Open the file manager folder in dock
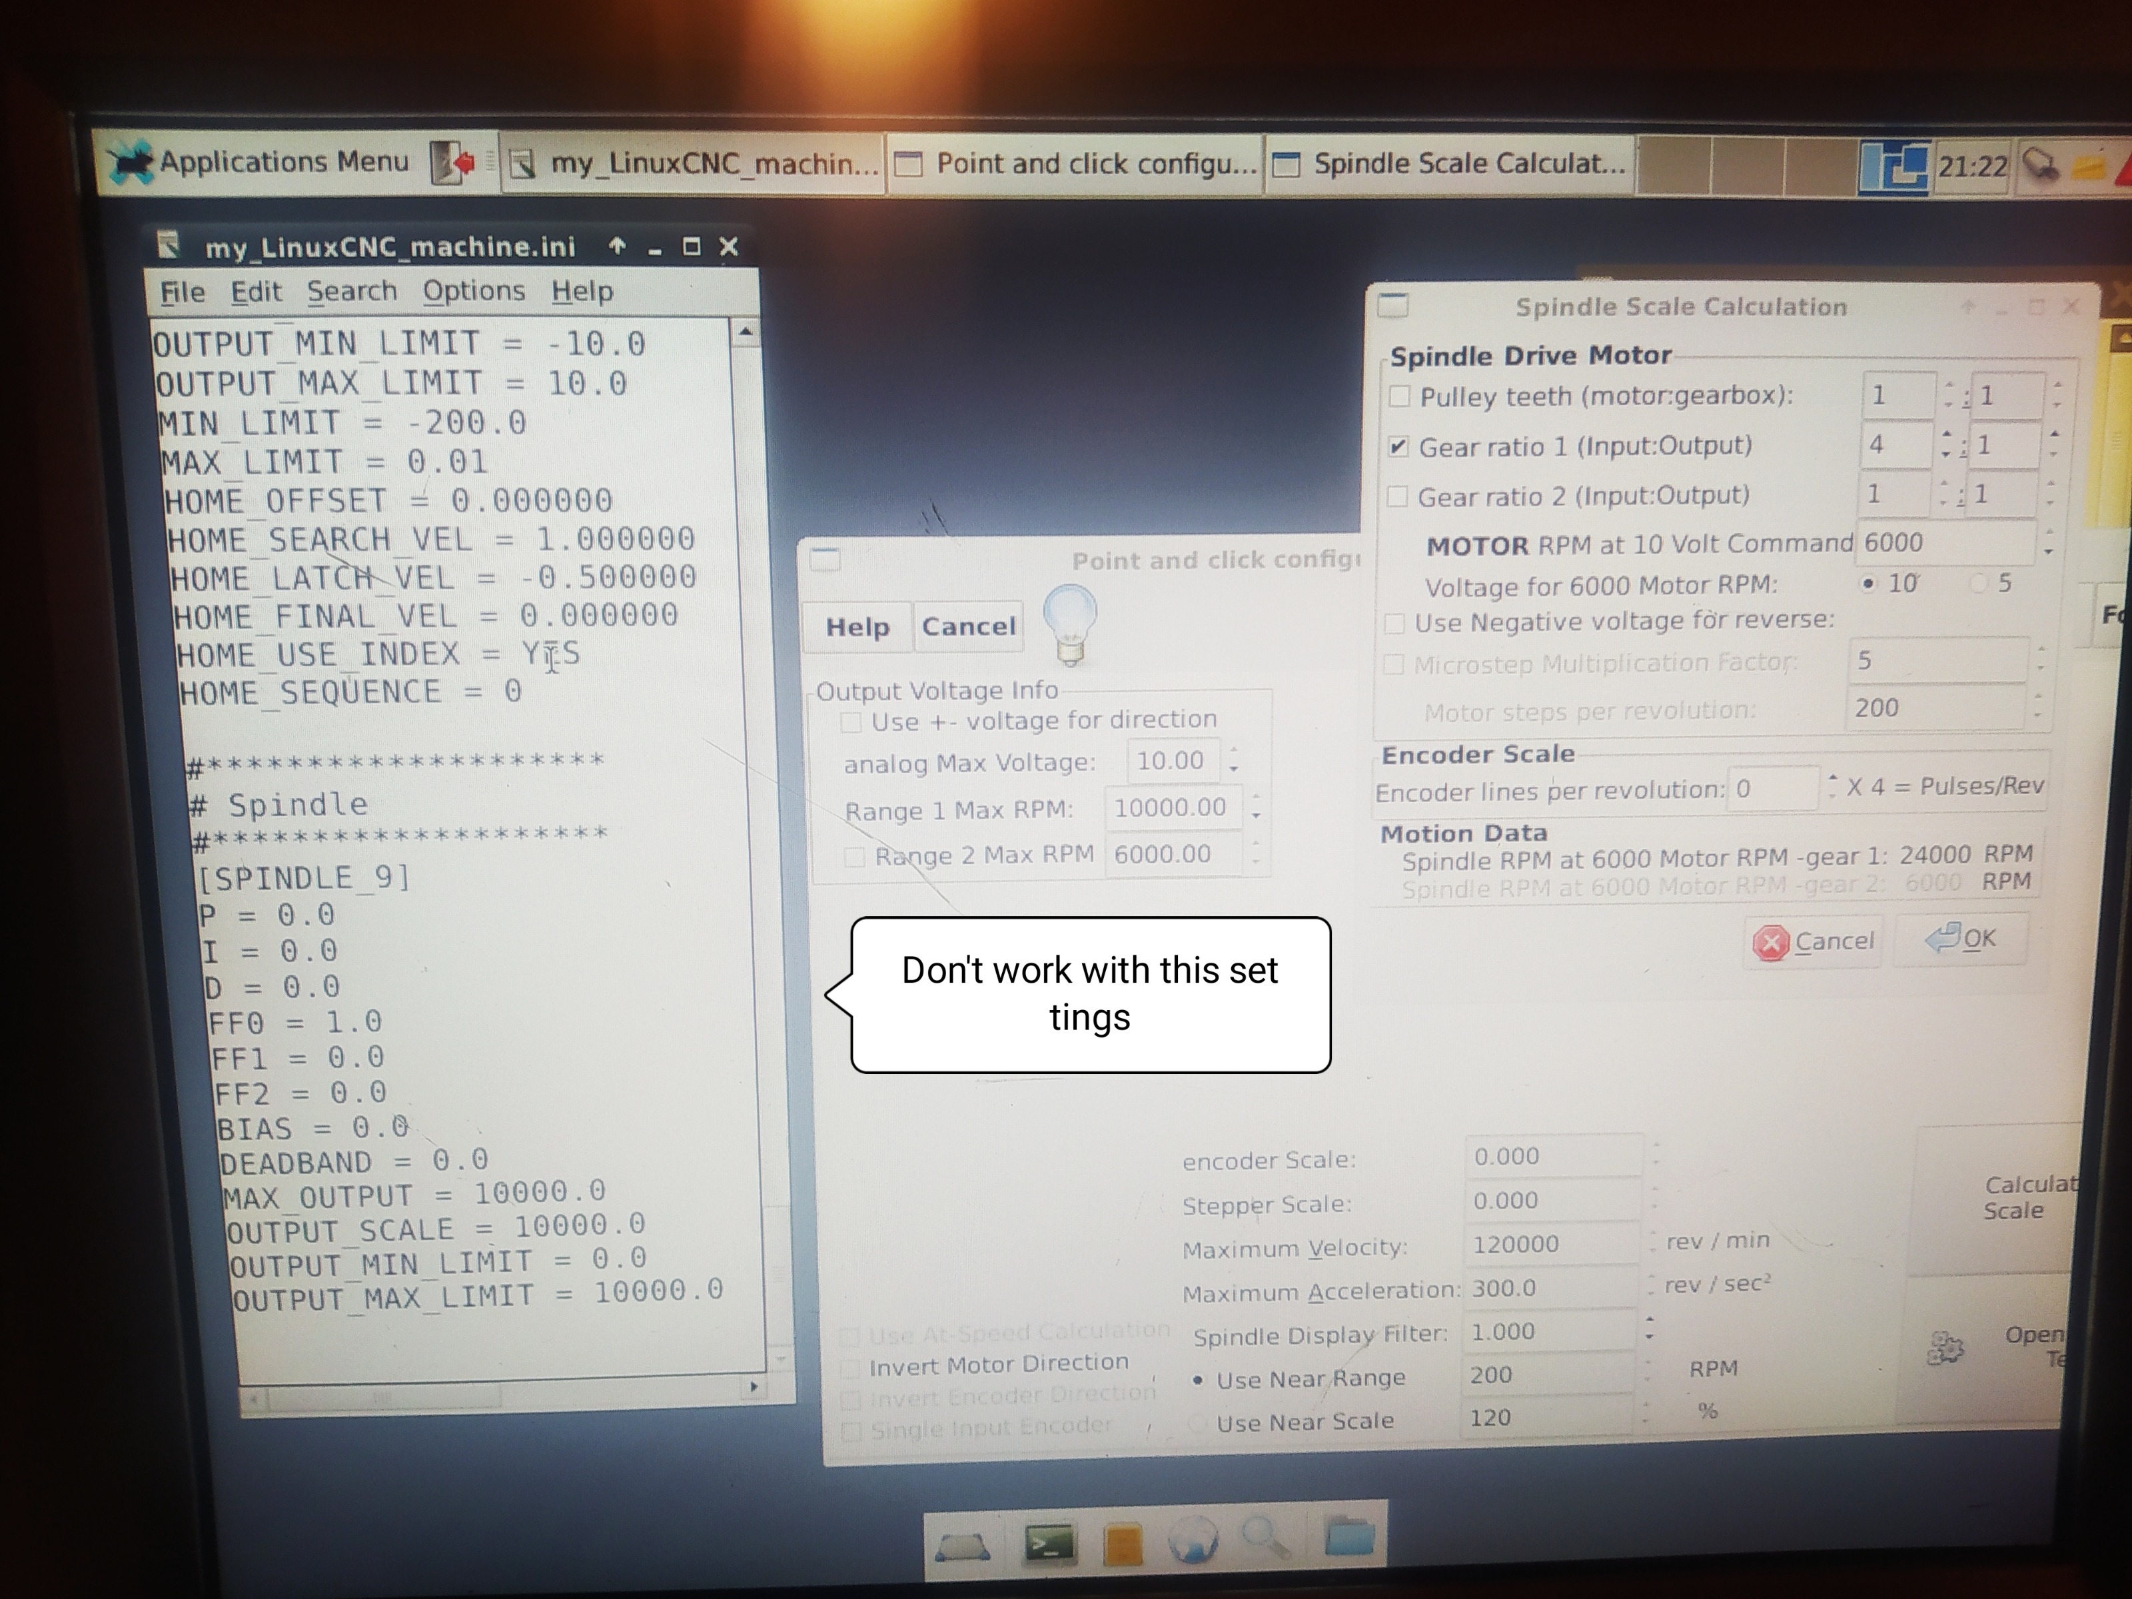 click(1348, 1536)
